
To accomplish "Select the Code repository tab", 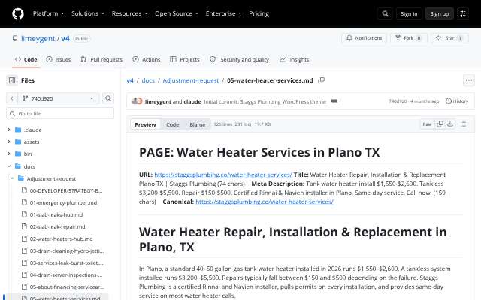I will (26, 59).
